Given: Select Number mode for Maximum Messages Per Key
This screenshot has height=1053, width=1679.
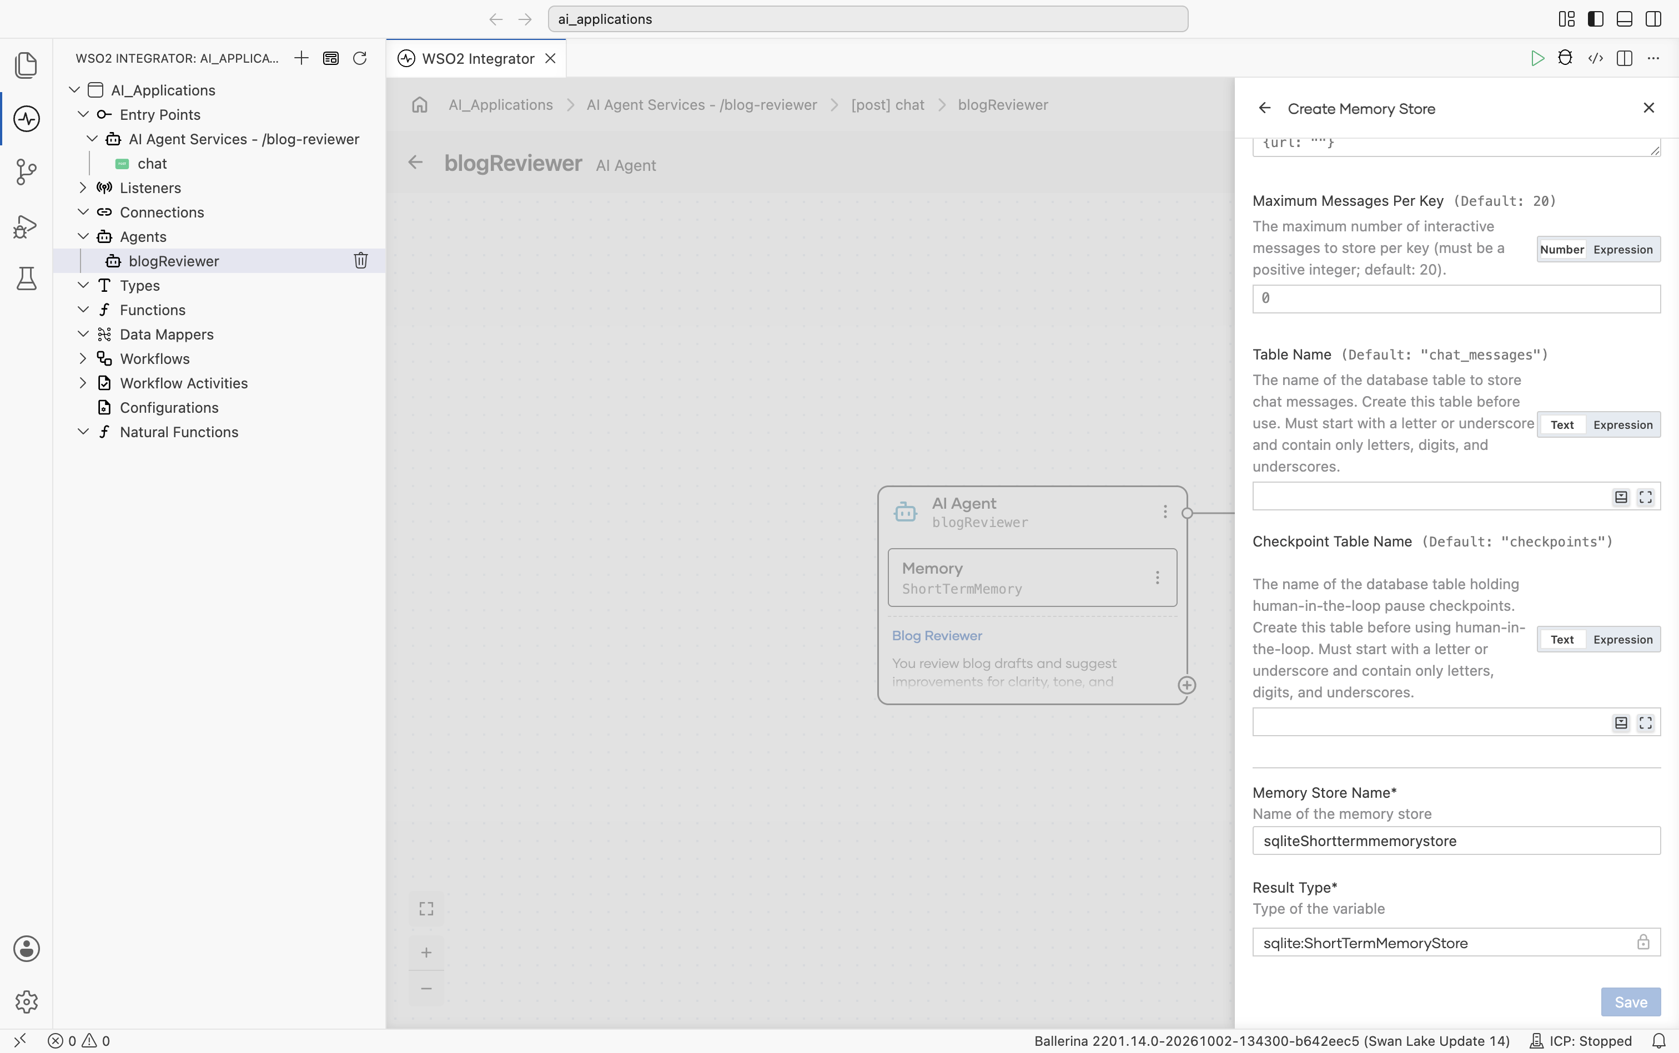Looking at the screenshot, I should coord(1562,249).
